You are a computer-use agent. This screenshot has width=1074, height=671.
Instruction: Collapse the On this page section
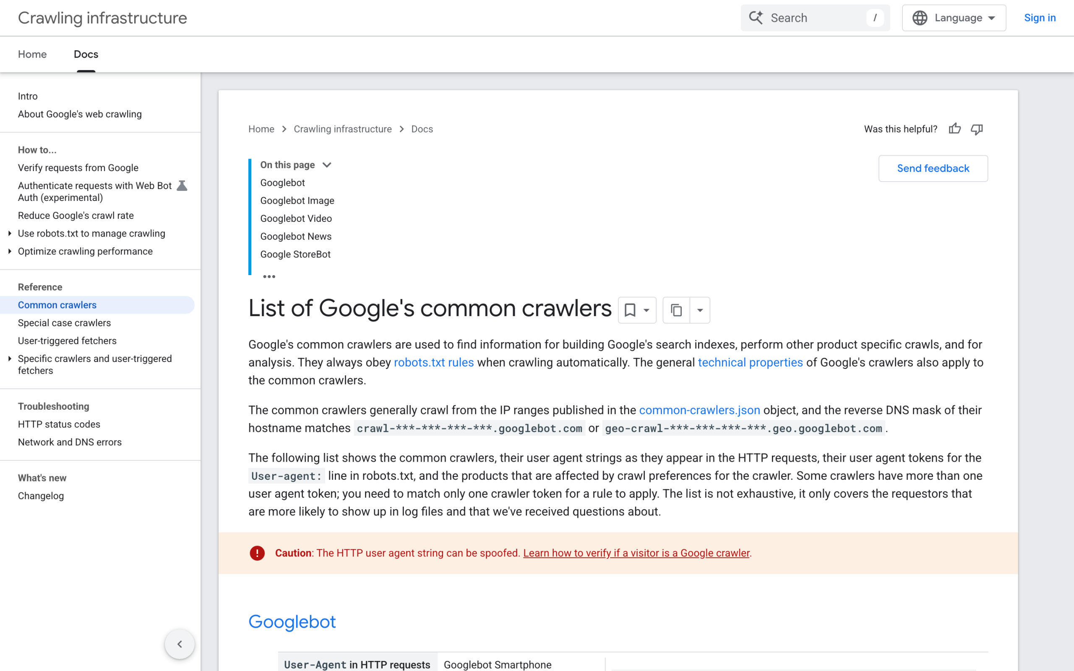coord(327,165)
